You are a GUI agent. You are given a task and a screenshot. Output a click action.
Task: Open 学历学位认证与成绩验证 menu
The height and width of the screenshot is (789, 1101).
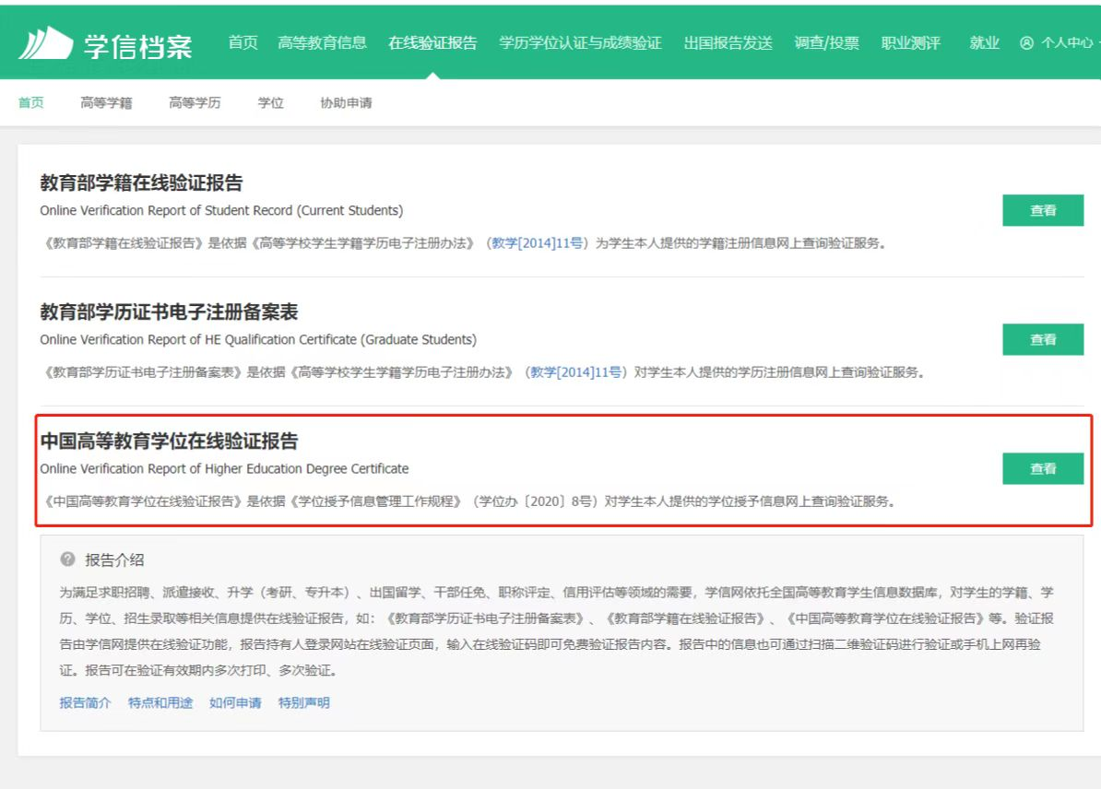[x=580, y=42]
